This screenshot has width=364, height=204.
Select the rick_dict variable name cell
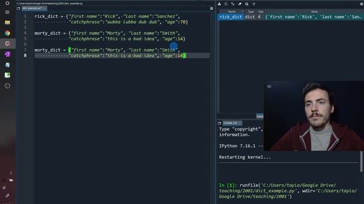(x=231, y=17)
